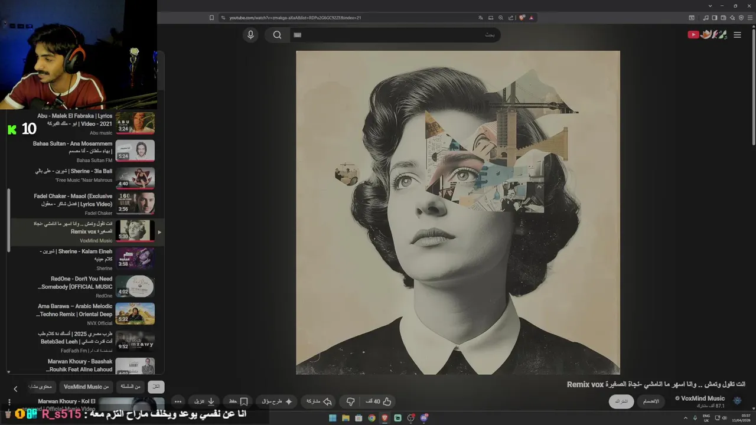Click the 'NVX Official' channel name

tap(100, 323)
